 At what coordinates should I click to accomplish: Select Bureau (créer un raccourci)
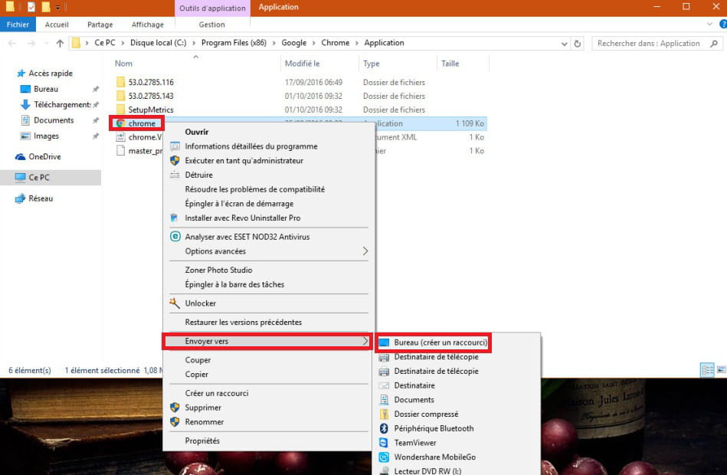tap(440, 342)
